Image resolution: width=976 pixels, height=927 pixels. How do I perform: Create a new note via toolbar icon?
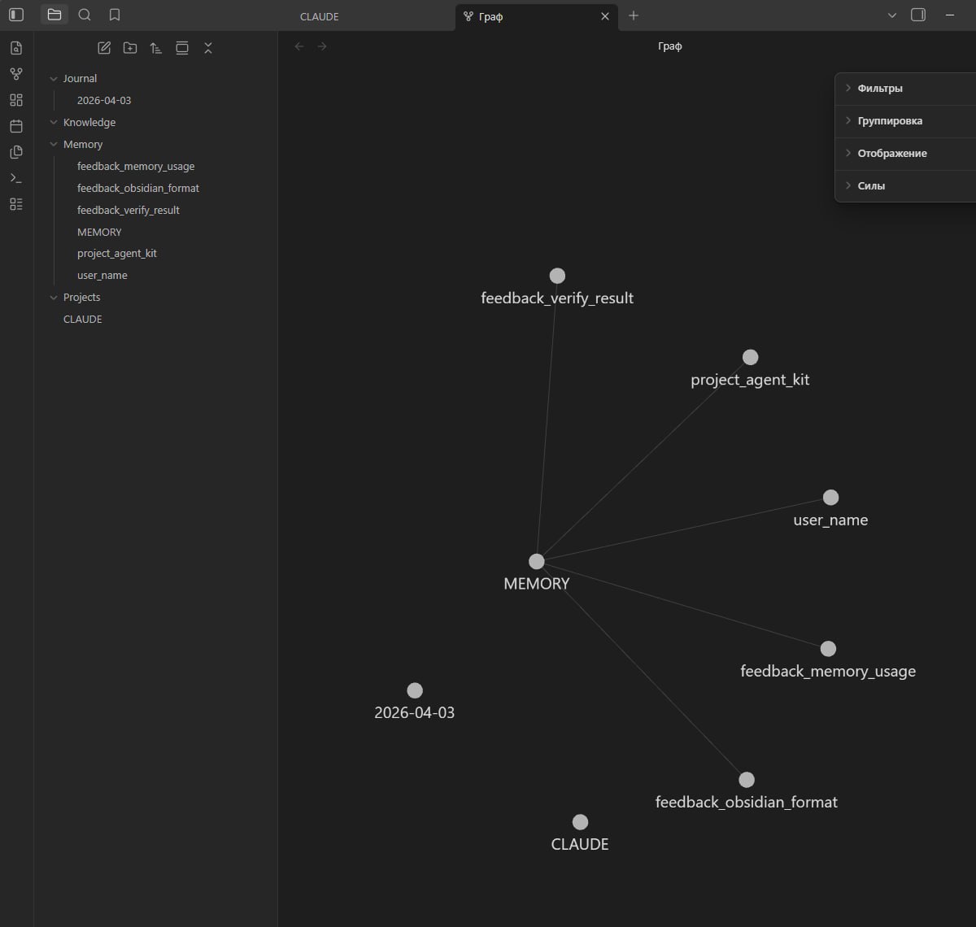(x=104, y=48)
